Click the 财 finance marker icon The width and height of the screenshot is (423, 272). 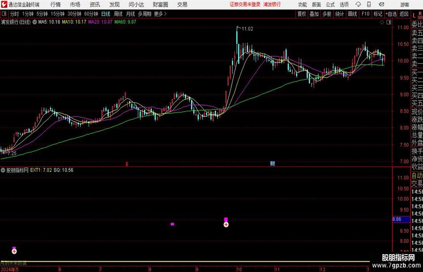pyautogui.click(x=273, y=163)
